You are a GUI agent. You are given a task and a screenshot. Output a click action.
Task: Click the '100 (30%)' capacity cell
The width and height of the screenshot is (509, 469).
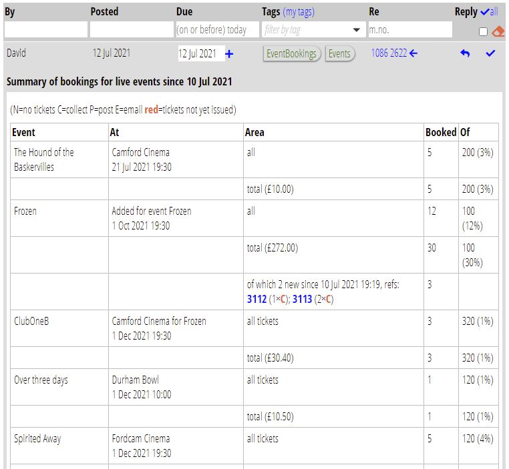[478, 255]
